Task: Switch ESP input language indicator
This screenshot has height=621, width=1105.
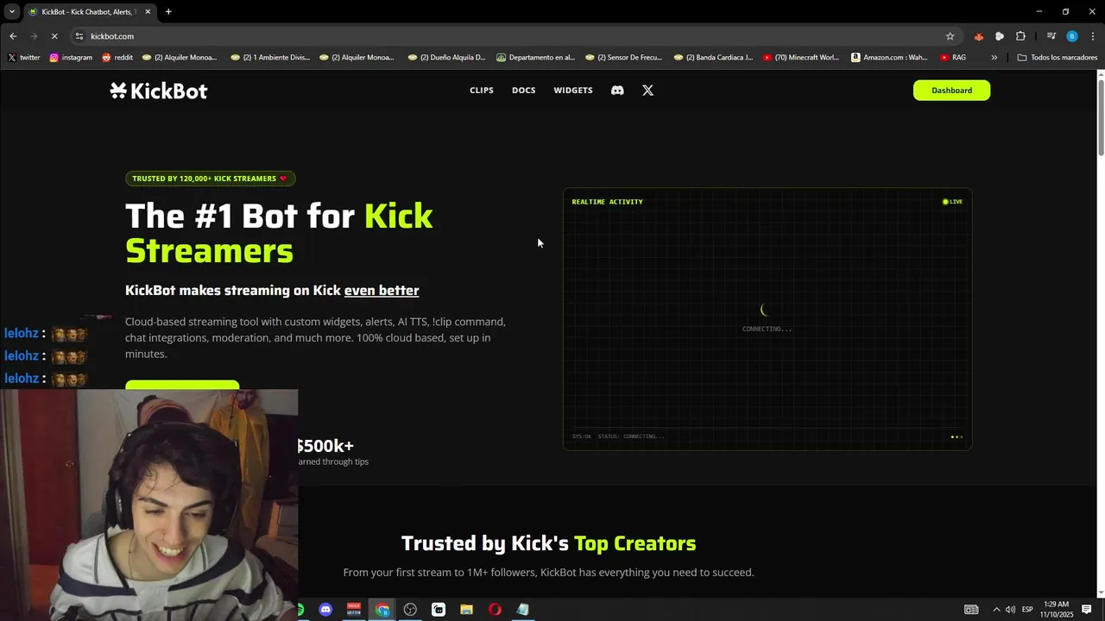Action: click(x=1027, y=610)
